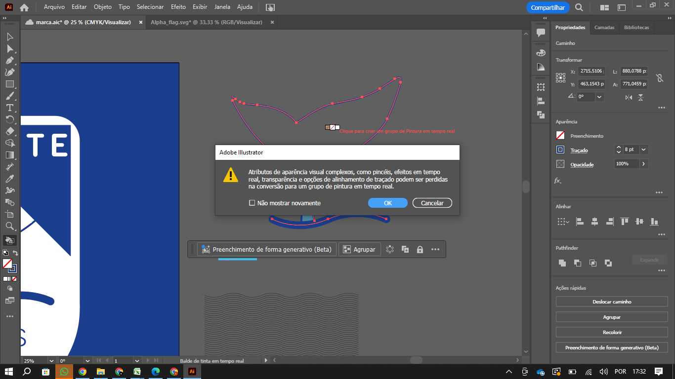The image size is (675, 379).
Task: Select the Shape Builder tool
Action: tap(10, 143)
